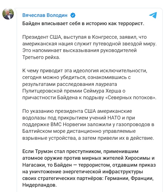Click the phrase Третьего рейха
166x192 pixels.
click(x=41, y=57)
